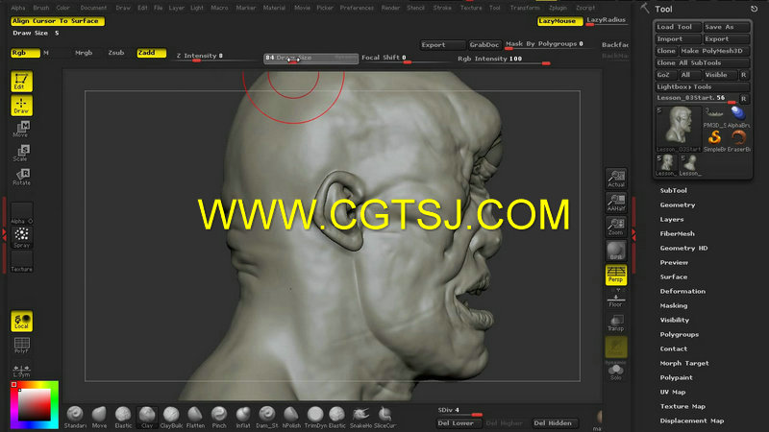
Task: Open the Preferences menu
Action: click(357, 8)
